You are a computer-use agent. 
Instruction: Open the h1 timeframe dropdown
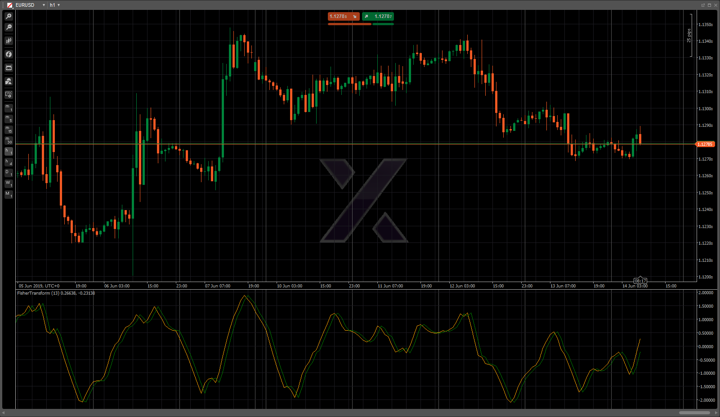pos(55,5)
